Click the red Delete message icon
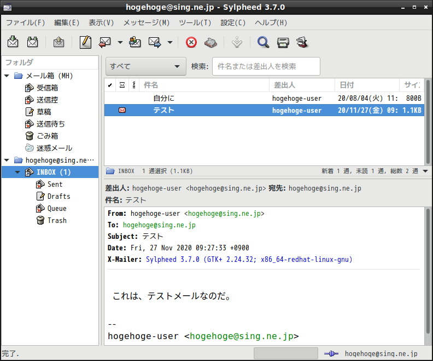The image size is (433, 361). (191, 42)
